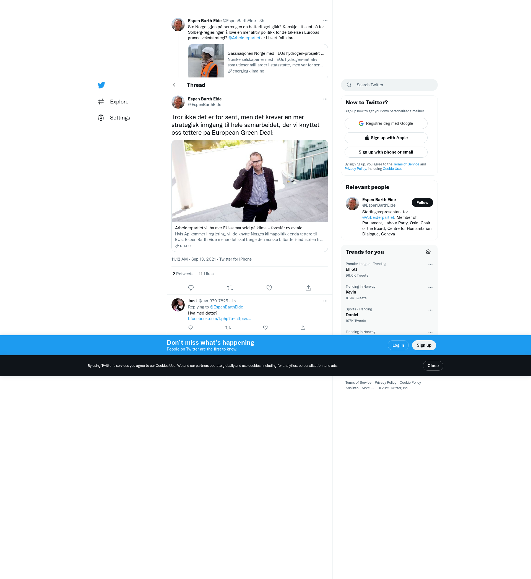Open Jan J's profile avatar
This screenshot has width=531, height=579.
click(178, 305)
